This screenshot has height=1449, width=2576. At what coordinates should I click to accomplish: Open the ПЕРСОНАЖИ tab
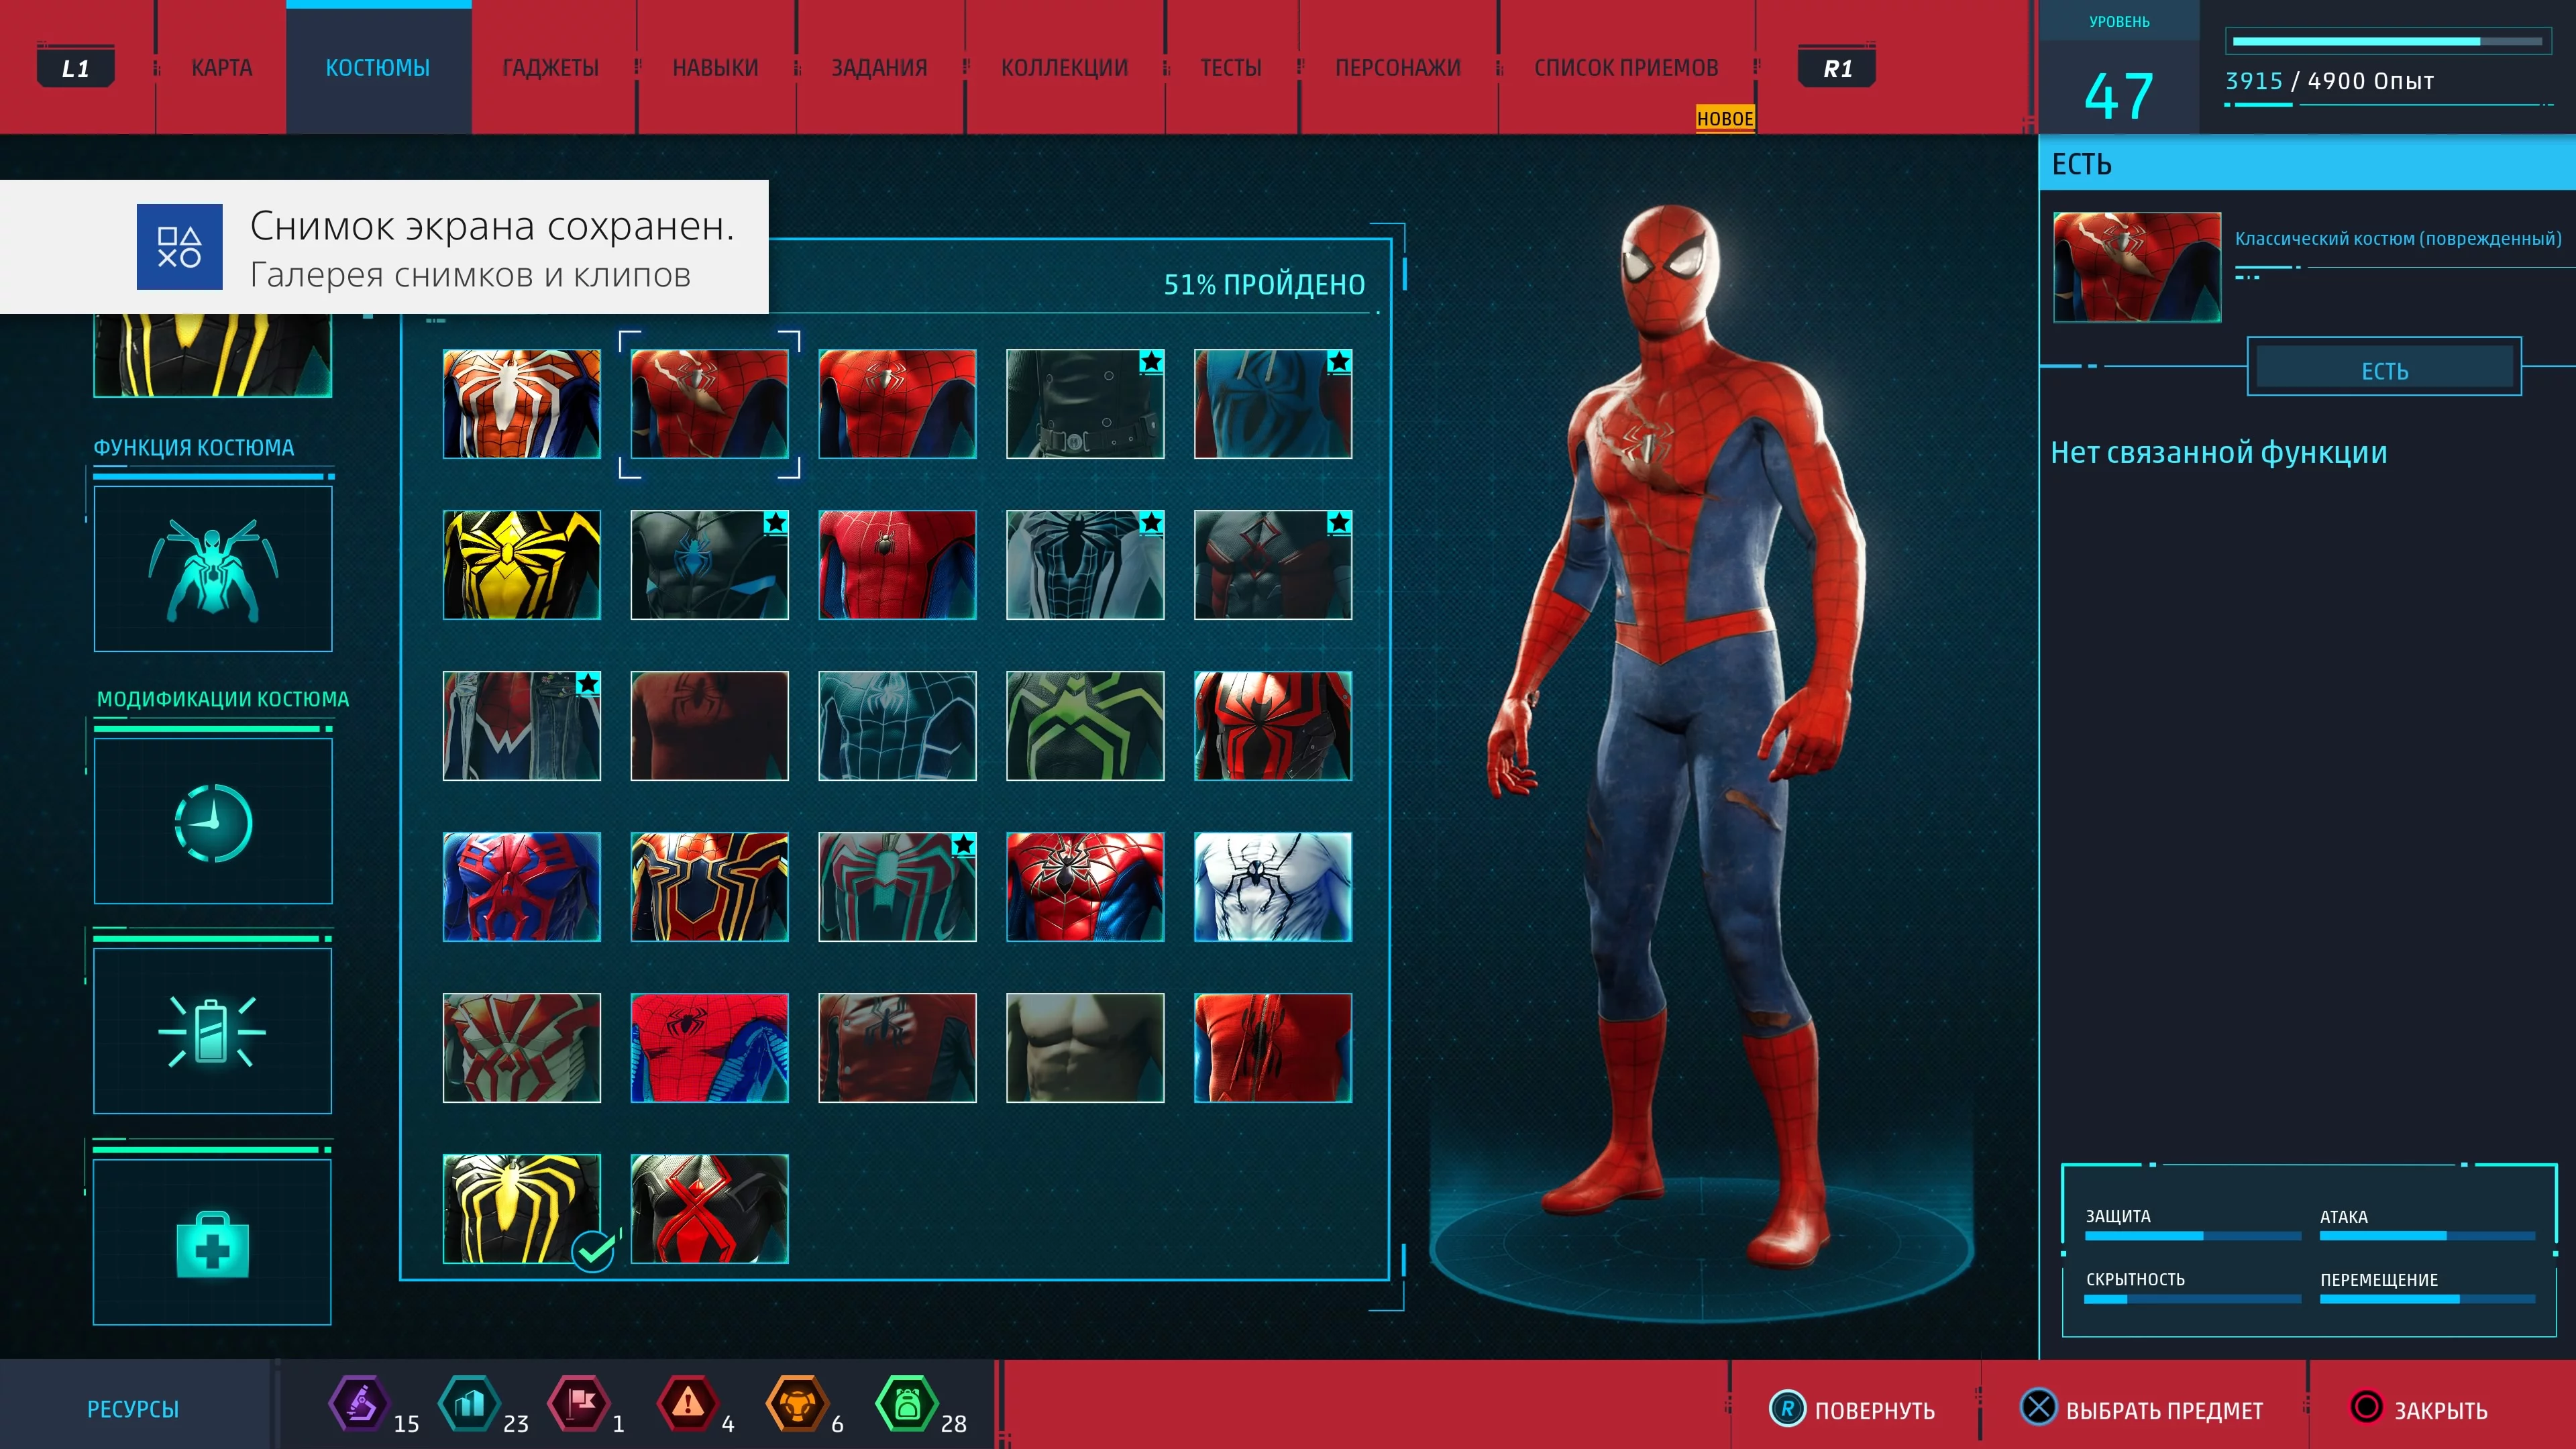pyautogui.click(x=1398, y=68)
